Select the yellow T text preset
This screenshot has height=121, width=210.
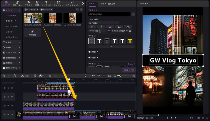point(130,41)
